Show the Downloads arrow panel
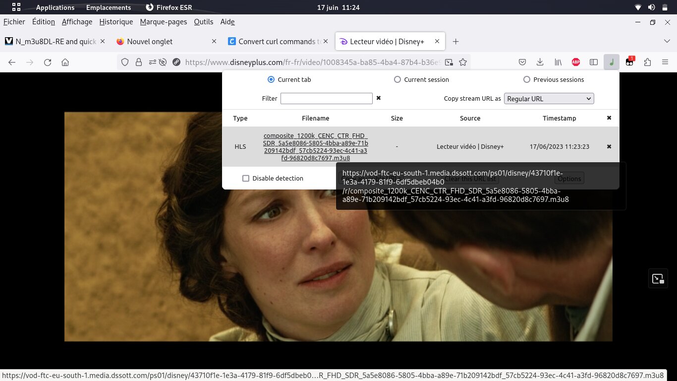Screen dimensions: 677x381 coord(540,62)
